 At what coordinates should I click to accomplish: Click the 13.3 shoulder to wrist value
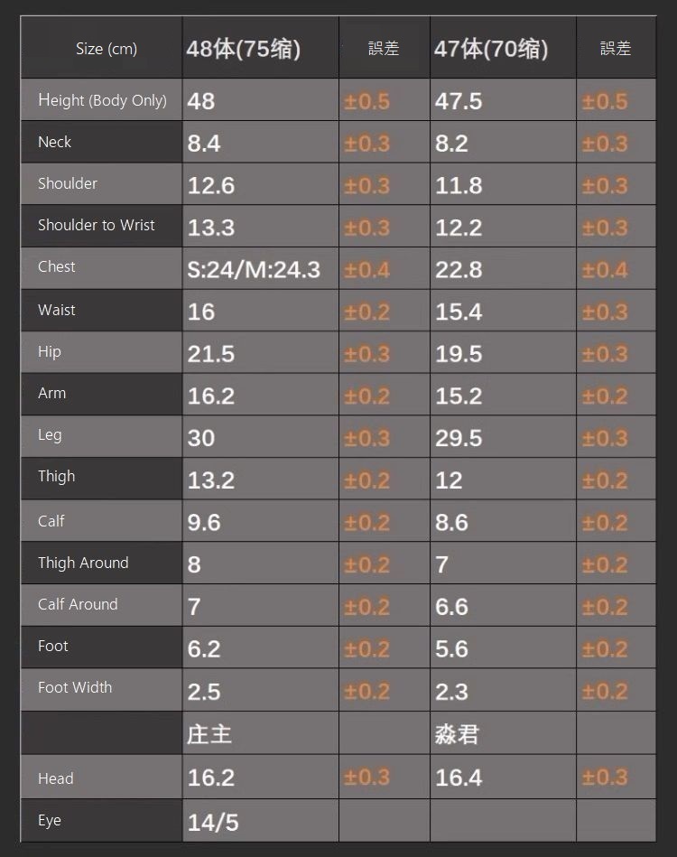coord(211,228)
